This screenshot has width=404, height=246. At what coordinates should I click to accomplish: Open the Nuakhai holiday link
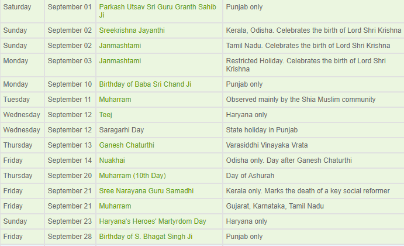pos(112,160)
